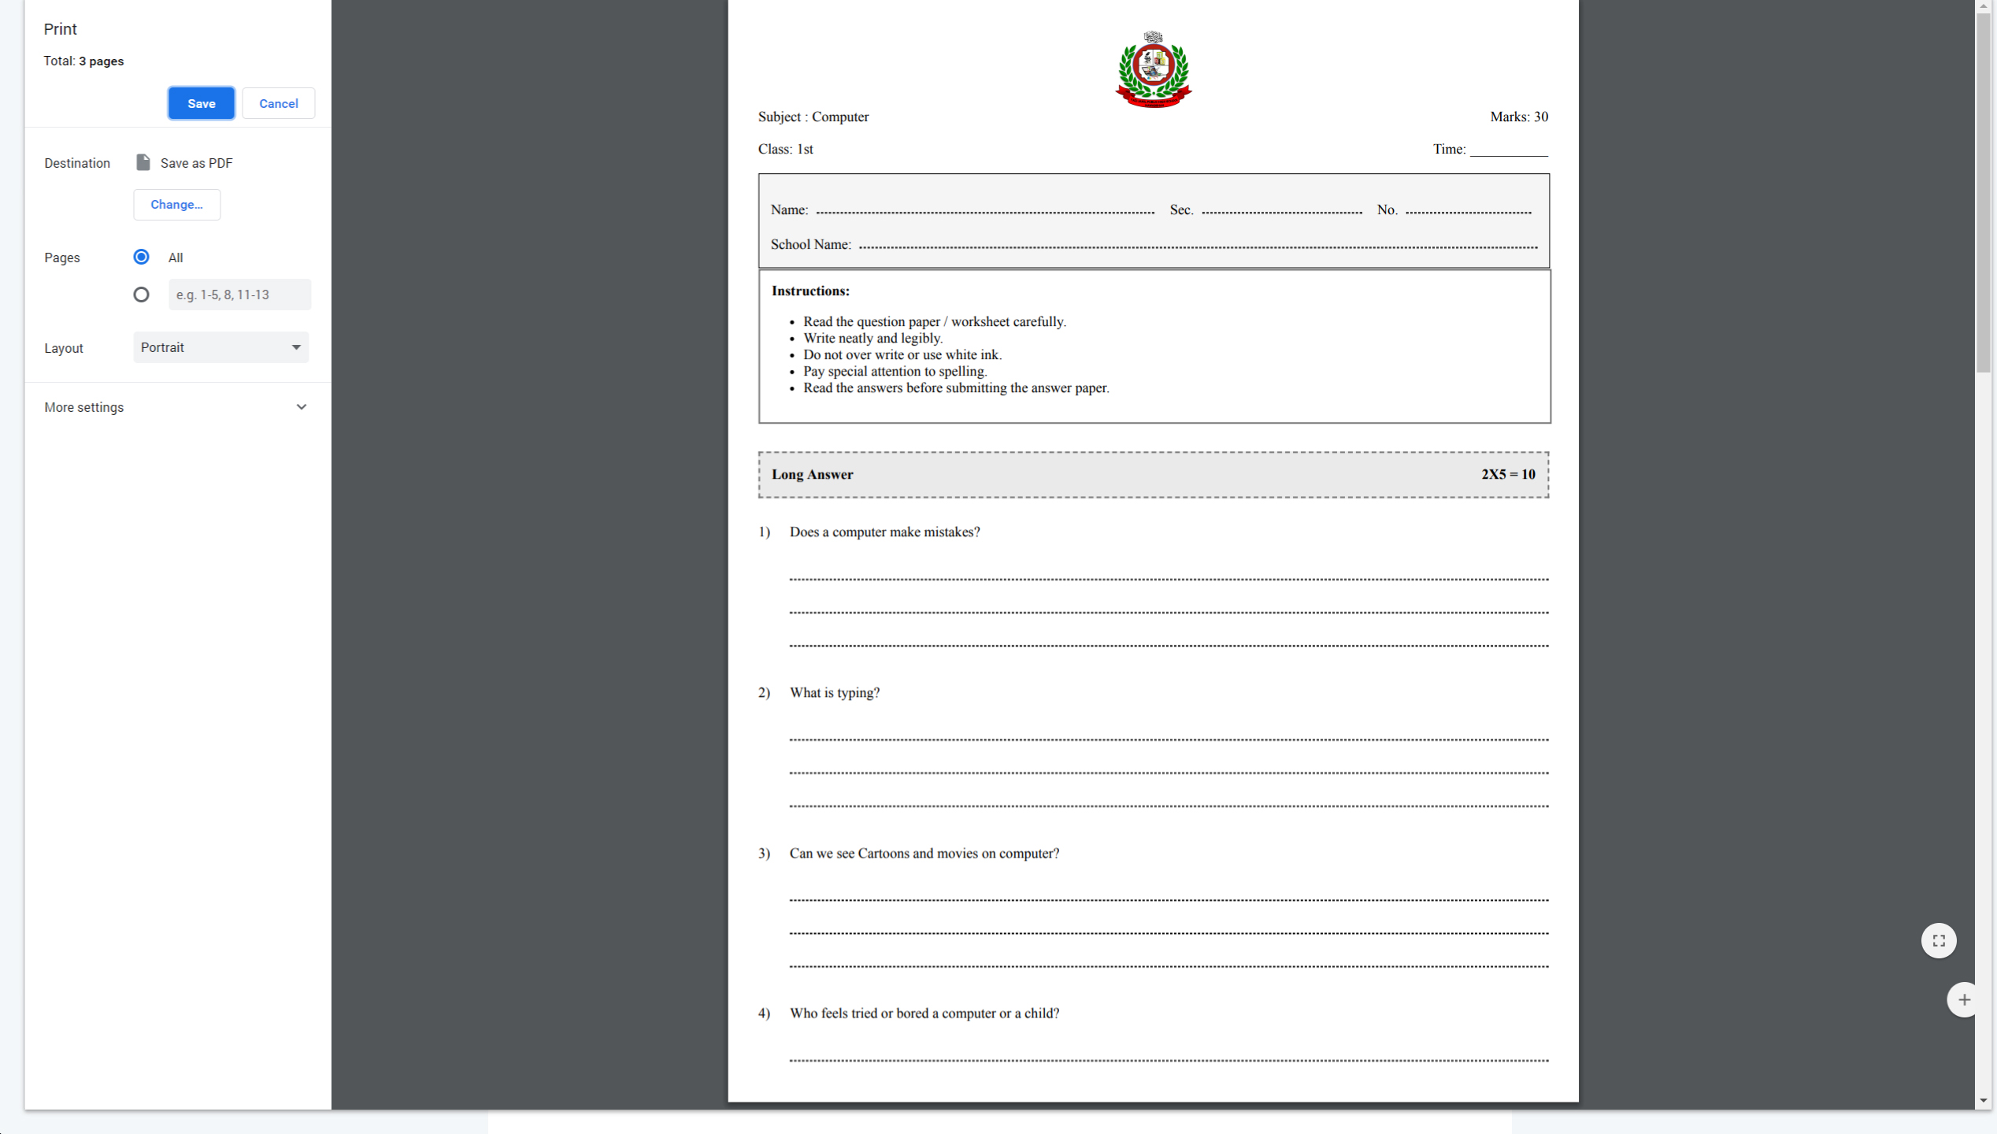Select the All pages radio button

141,257
